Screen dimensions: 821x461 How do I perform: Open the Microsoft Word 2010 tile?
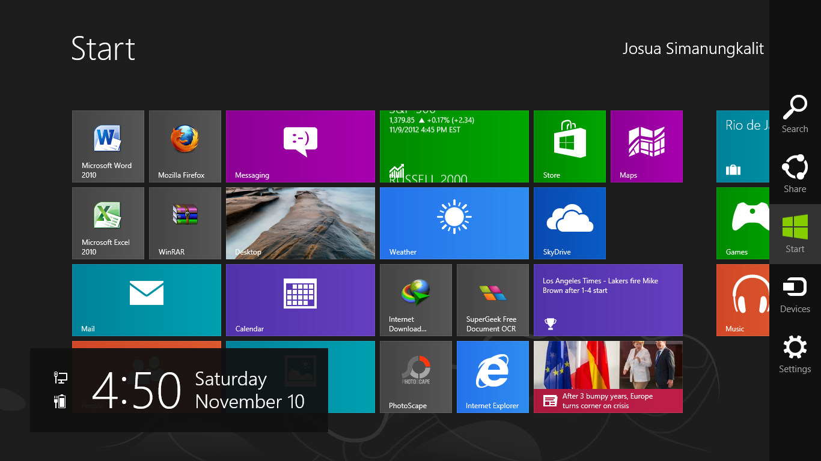[108, 146]
